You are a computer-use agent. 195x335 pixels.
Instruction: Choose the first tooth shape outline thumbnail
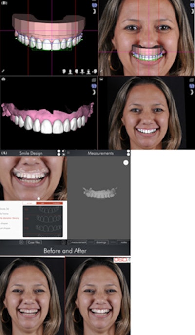point(50,210)
